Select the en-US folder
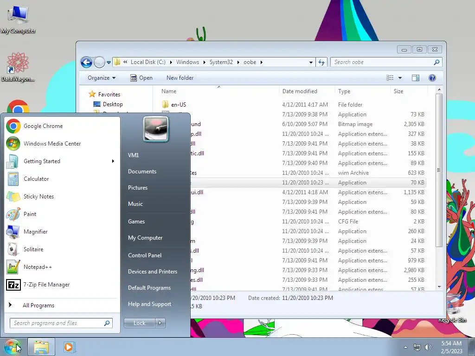 pos(179,104)
